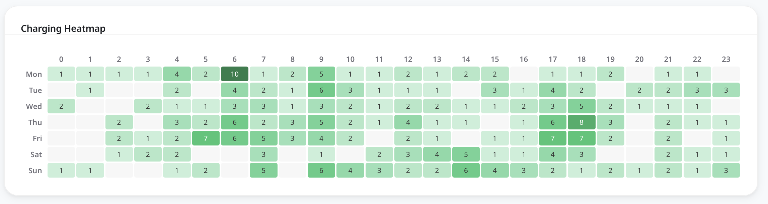Select the Tuesday hour 9 cell showing 6
Viewport: 768px width, 204px height.
(x=321, y=90)
